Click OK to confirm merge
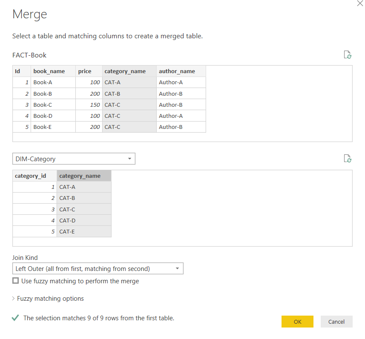 pyautogui.click(x=297, y=322)
